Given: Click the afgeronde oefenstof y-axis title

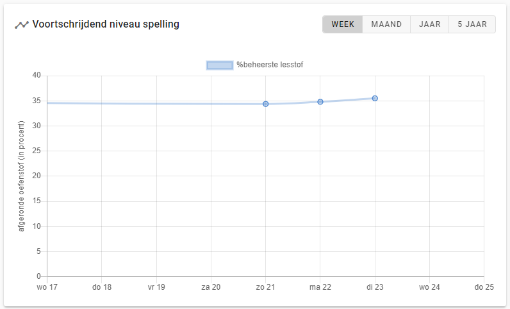Looking at the screenshot, I should [x=21, y=176].
